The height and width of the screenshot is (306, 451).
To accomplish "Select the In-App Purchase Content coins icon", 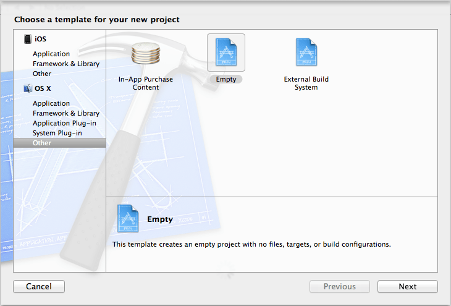I will click(x=146, y=54).
